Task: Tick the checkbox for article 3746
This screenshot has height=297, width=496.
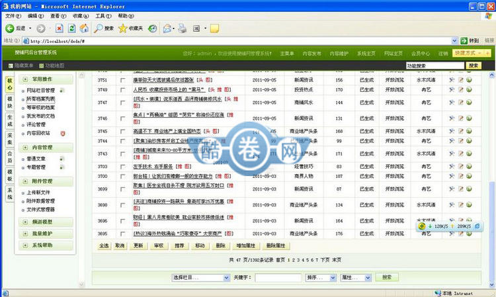Action: coord(122,118)
